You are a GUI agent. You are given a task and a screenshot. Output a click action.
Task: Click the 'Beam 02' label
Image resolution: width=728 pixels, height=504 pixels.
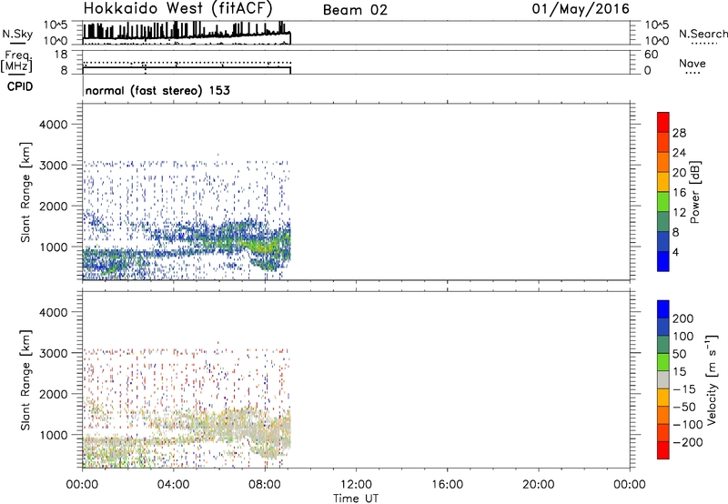[355, 10]
